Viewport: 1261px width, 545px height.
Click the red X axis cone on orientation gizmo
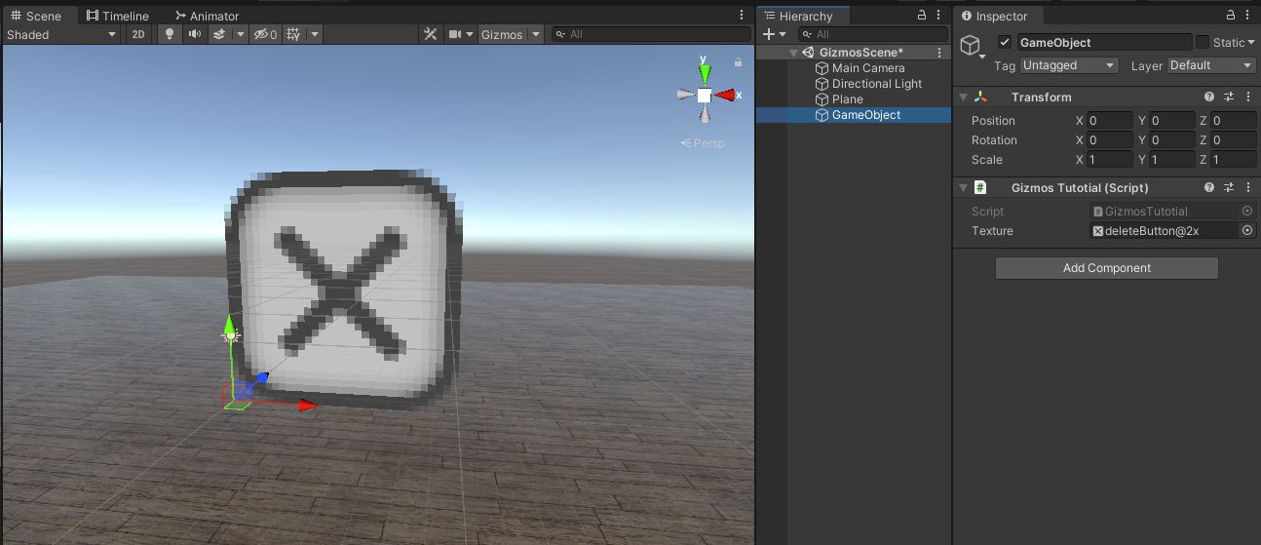point(726,96)
